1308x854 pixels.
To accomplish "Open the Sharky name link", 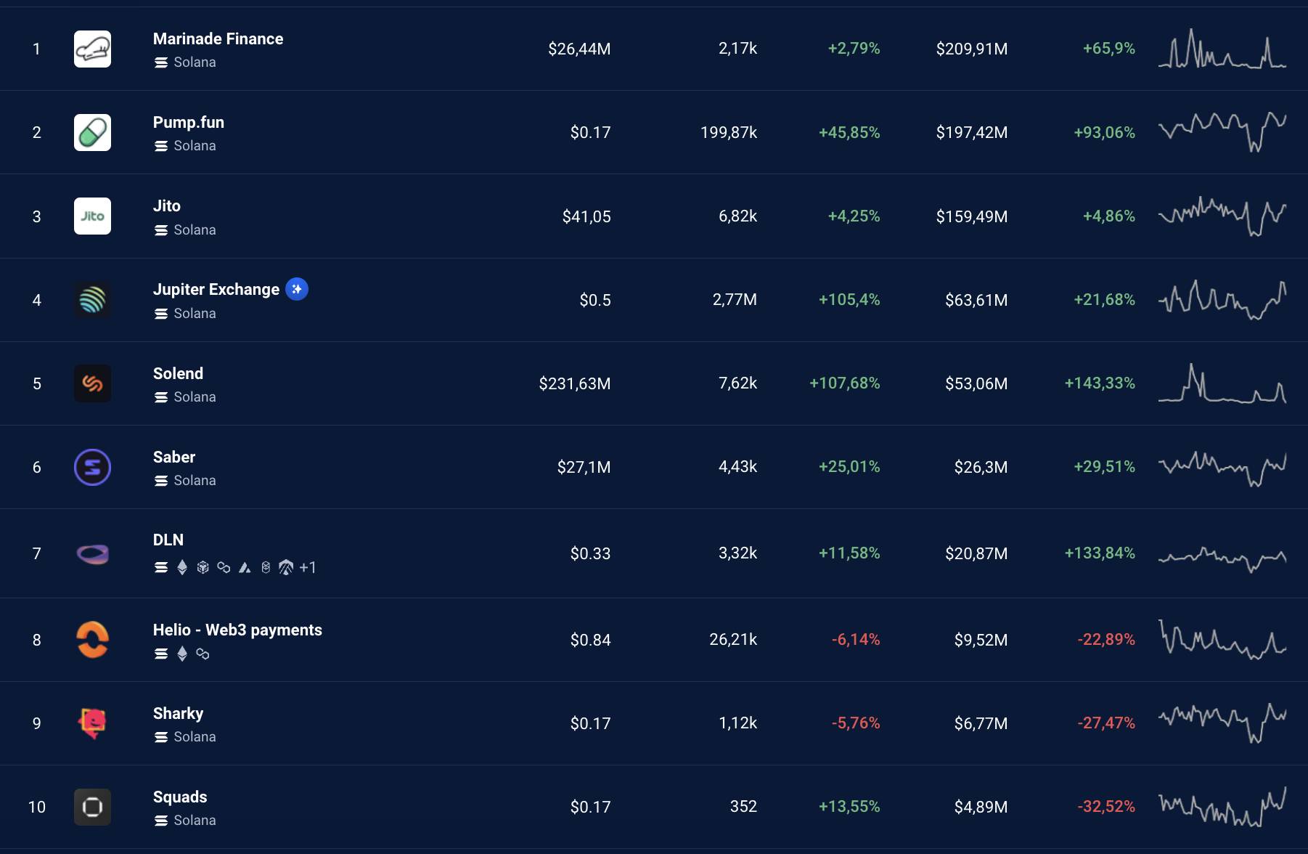I will [x=178, y=713].
